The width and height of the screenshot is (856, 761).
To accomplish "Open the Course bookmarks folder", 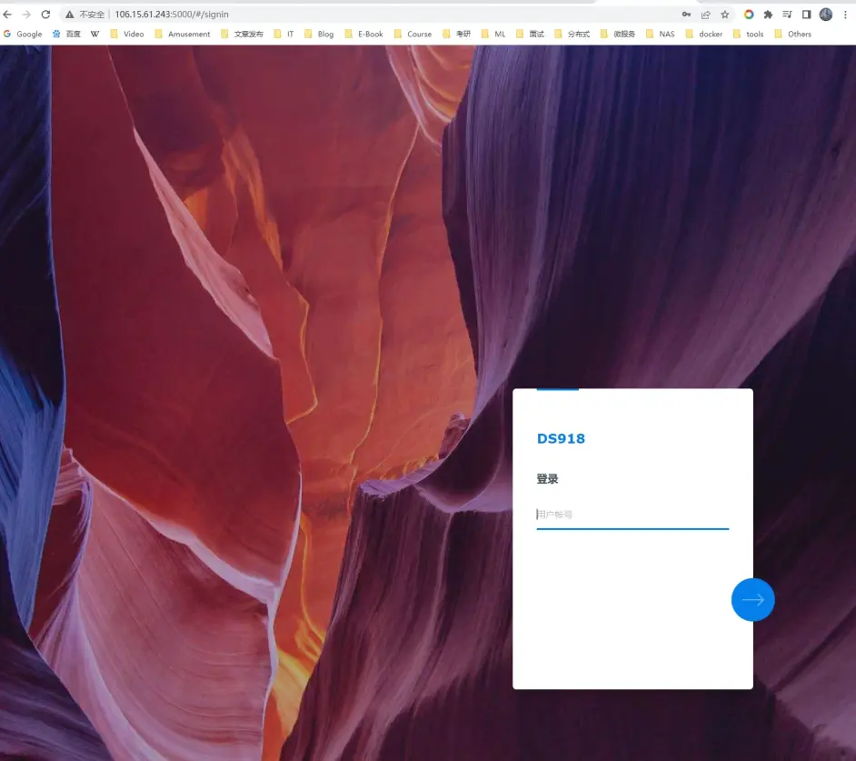I will pyautogui.click(x=413, y=35).
